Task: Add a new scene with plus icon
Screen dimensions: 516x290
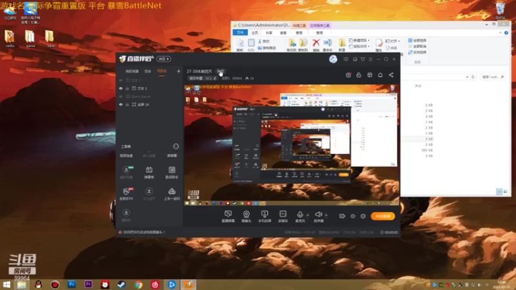Action: 179,71
